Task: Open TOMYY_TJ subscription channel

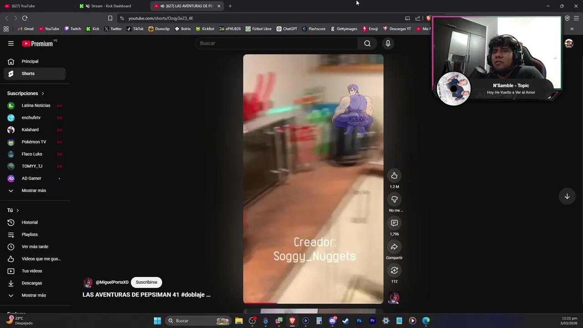Action: point(35,166)
